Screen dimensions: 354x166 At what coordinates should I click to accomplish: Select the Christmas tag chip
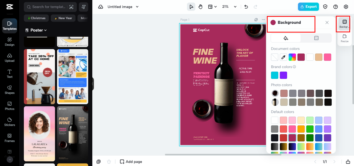click(x=37, y=18)
